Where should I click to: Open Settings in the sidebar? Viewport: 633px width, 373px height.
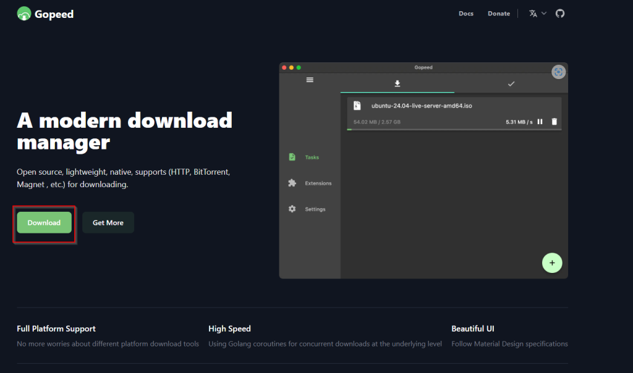pos(315,209)
